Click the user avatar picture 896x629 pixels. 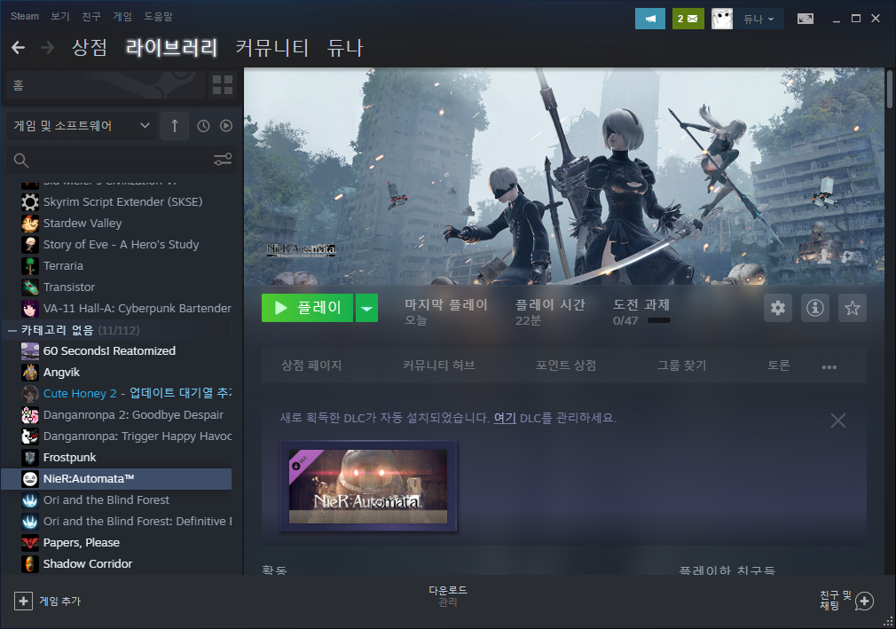[722, 19]
